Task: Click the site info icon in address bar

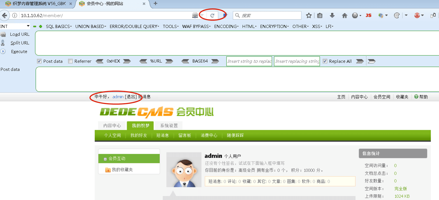Action: click(x=15, y=16)
